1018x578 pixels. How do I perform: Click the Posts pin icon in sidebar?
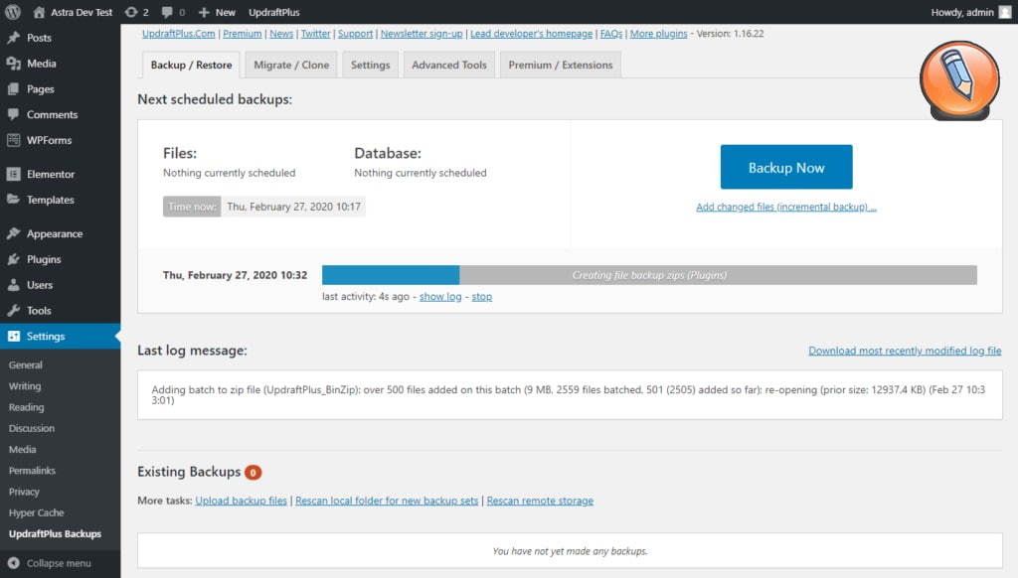point(14,38)
